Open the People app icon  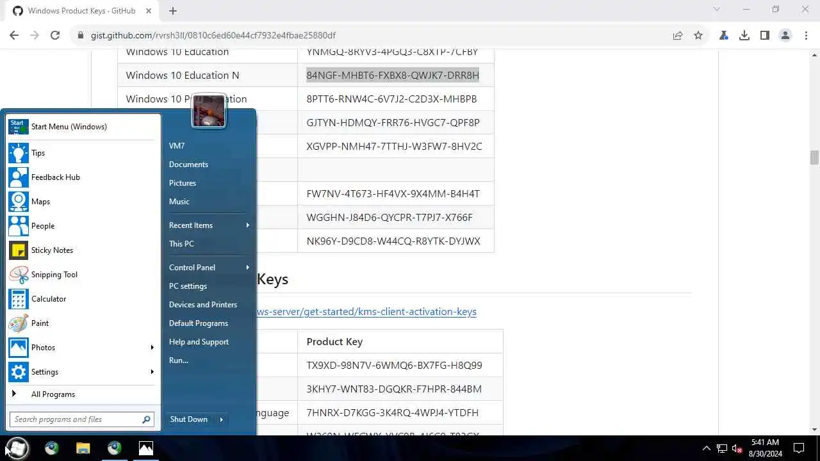click(x=19, y=226)
